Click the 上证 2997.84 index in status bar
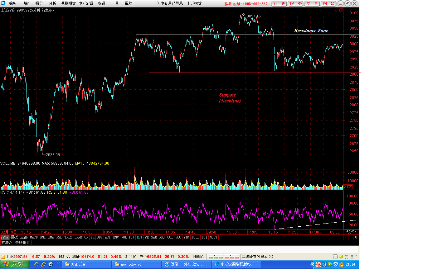This screenshot has height=269, width=423. [17, 257]
